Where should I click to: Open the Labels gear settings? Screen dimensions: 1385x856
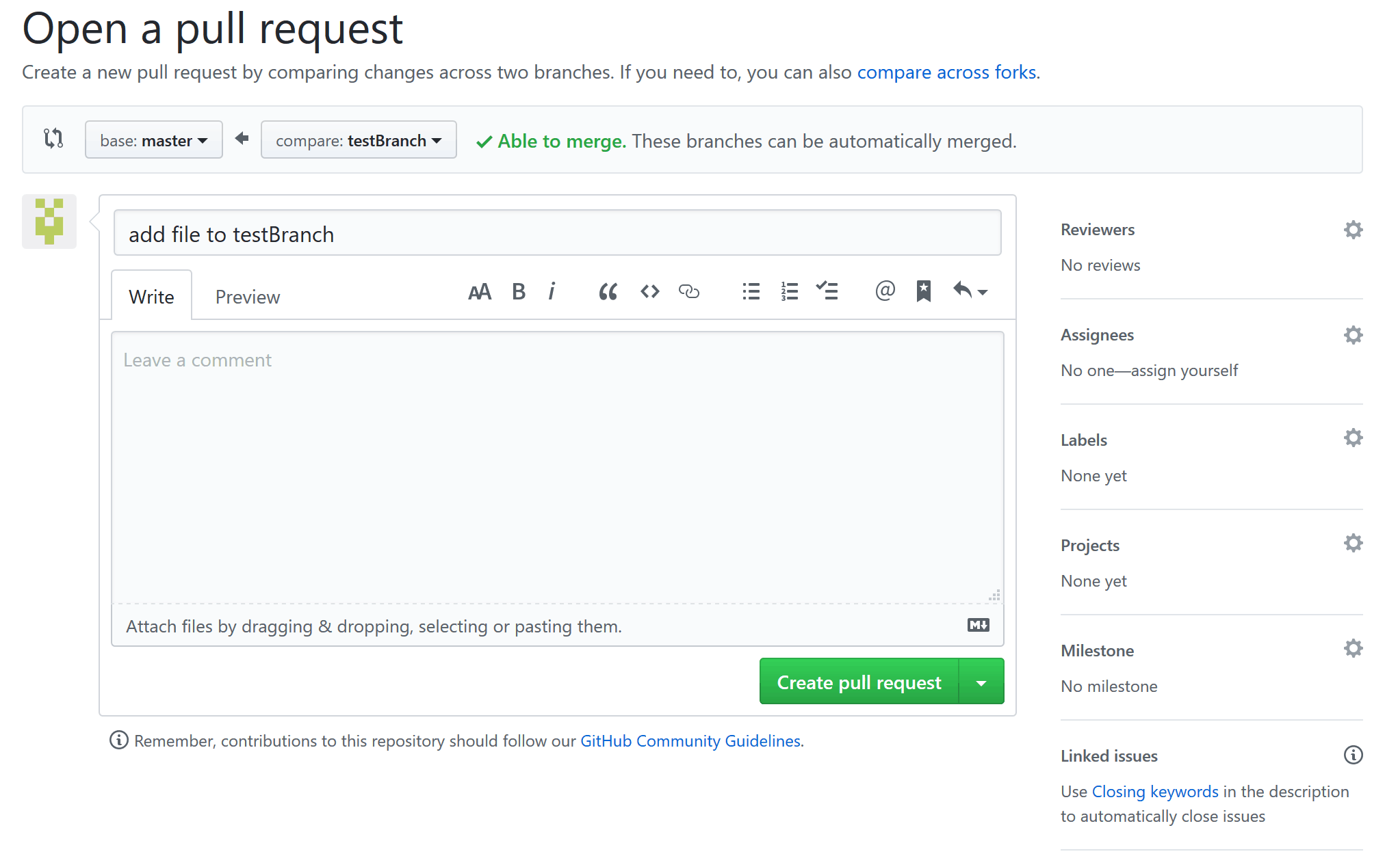[1353, 438]
